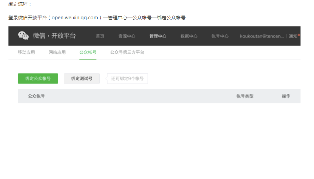Click the 绑定流程： heading text

[x=20, y=4]
